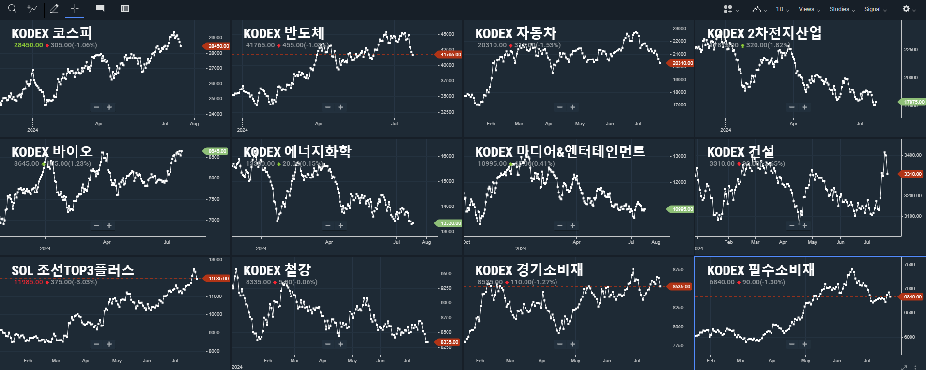Zoom out on the KODEX 철강 chart
The height and width of the screenshot is (370, 926).
click(x=328, y=344)
